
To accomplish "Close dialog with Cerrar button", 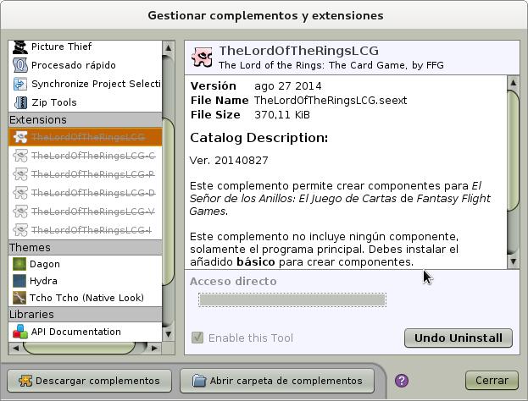I will [x=492, y=381].
